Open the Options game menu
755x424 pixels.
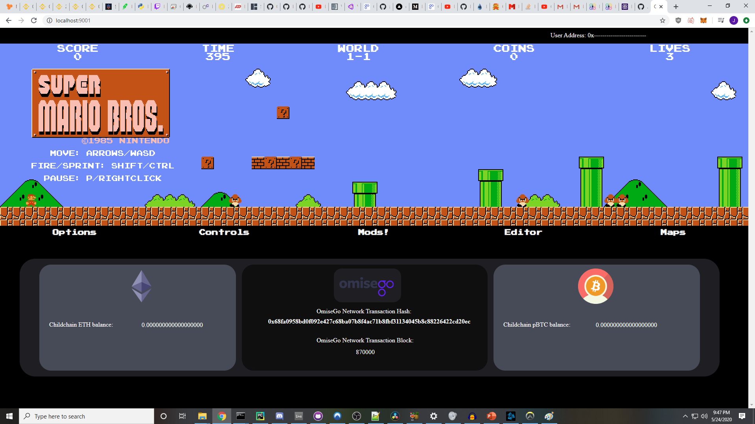[x=74, y=232]
